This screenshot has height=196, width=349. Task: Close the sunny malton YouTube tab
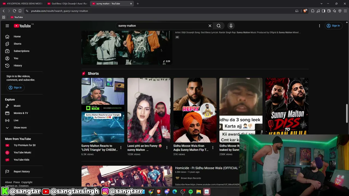[x=131, y=4]
